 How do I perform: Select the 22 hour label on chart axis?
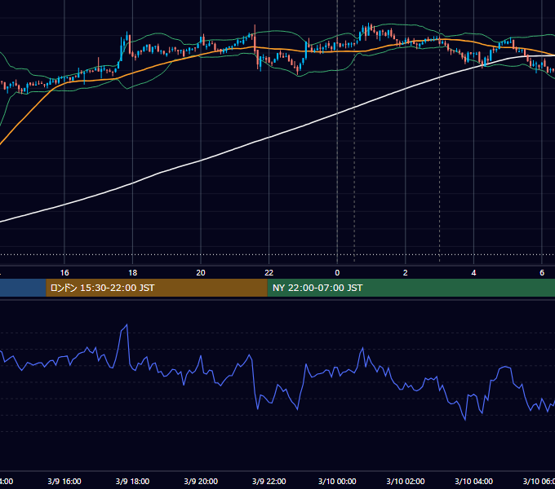(269, 273)
